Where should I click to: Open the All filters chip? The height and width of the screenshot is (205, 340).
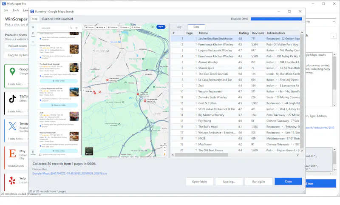tap(136, 27)
